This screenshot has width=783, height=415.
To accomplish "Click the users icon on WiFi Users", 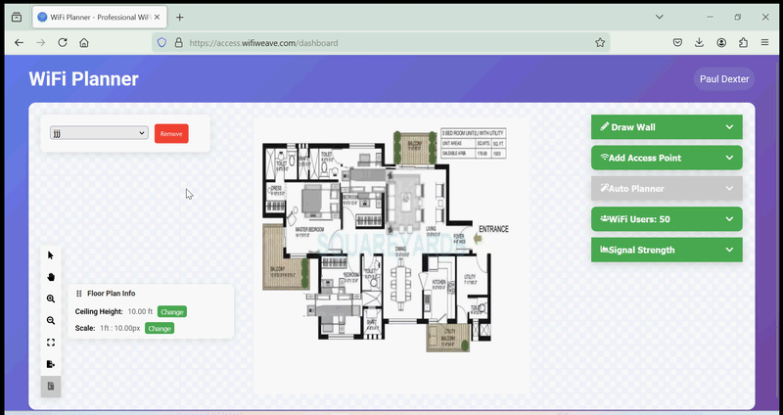I will (604, 218).
